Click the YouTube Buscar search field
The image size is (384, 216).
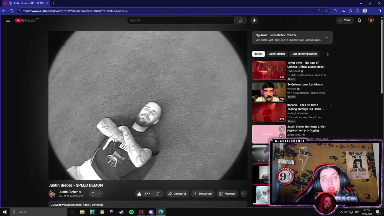(181, 20)
